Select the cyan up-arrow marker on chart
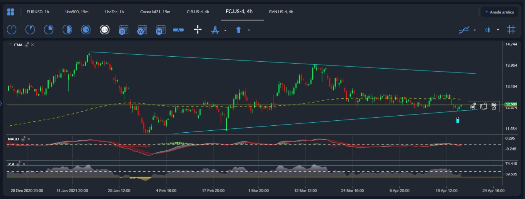Viewport: 525px width, 199px height. [458, 120]
